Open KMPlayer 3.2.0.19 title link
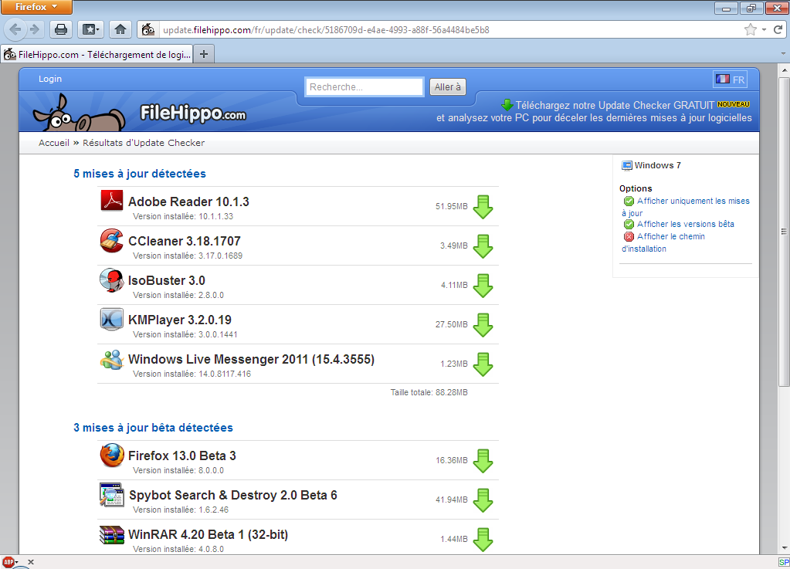Screen dimensions: 790x569 (x=180, y=320)
